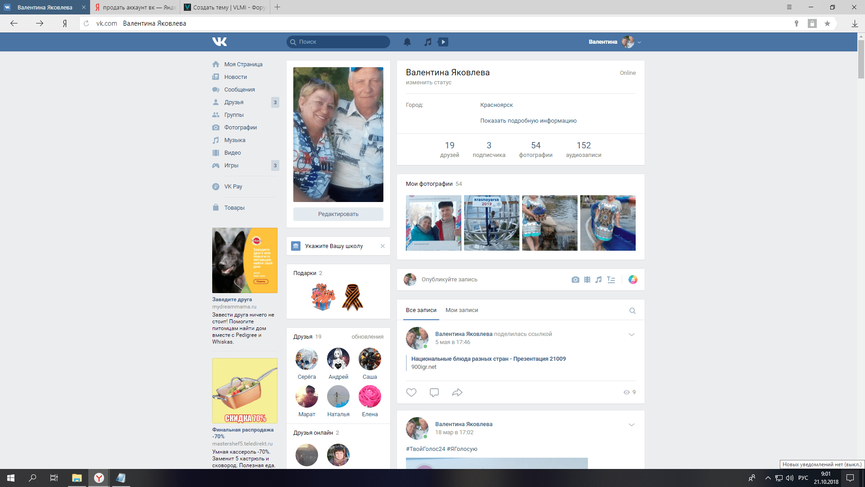Screen dimensions: 865x487
Task: Open the music note icon in header
Action: pos(428,42)
